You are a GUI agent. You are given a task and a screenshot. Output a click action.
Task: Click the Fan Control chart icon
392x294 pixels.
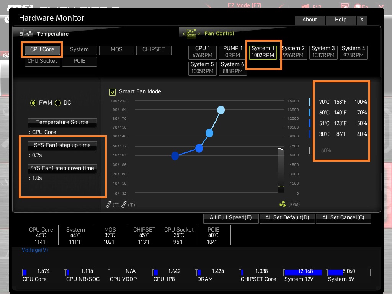[191, 34]
